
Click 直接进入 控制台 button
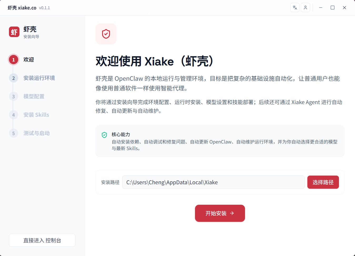pyautogui.click(x=42, y=240)
